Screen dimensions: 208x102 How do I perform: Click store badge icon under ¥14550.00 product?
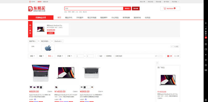60,99
